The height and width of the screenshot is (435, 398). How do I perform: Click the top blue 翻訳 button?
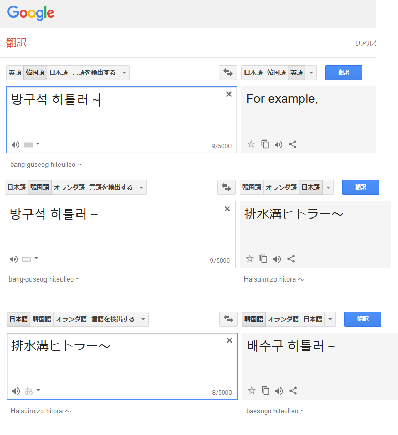point(344,73)
